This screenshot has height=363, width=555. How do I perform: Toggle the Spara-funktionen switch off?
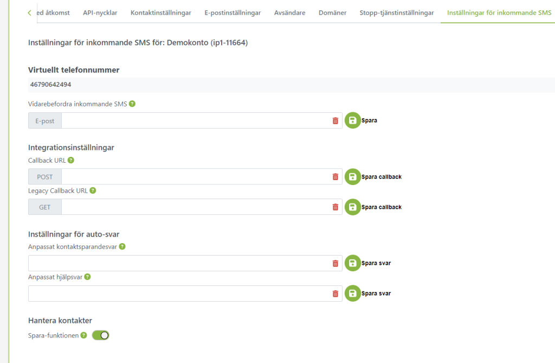[100, 335]
